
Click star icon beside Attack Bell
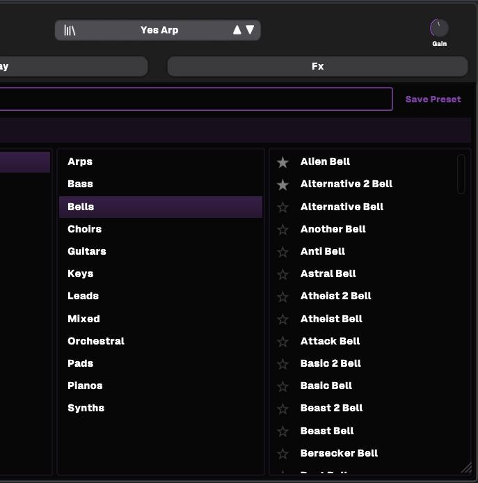coord(282,342)
